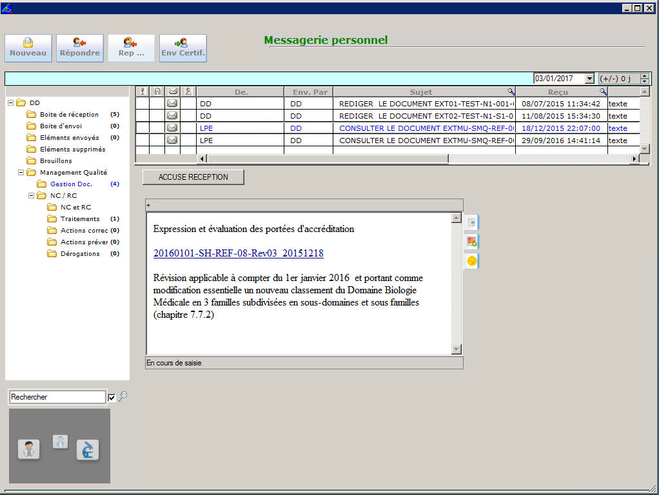659x495 pixels.
Task: Click the Répondre toolbar button
Action: click(x=80, y=48)
